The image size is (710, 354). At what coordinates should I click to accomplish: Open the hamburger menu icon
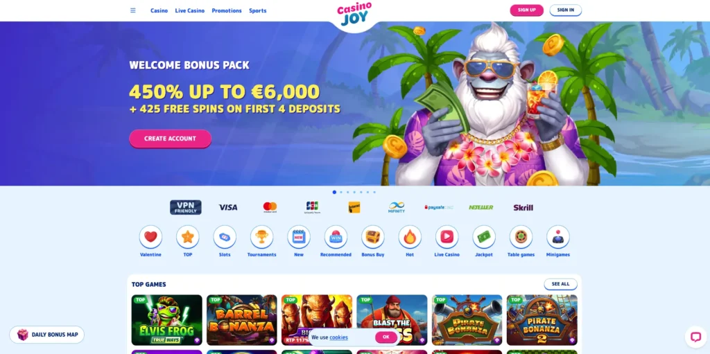tap(132, 10)
